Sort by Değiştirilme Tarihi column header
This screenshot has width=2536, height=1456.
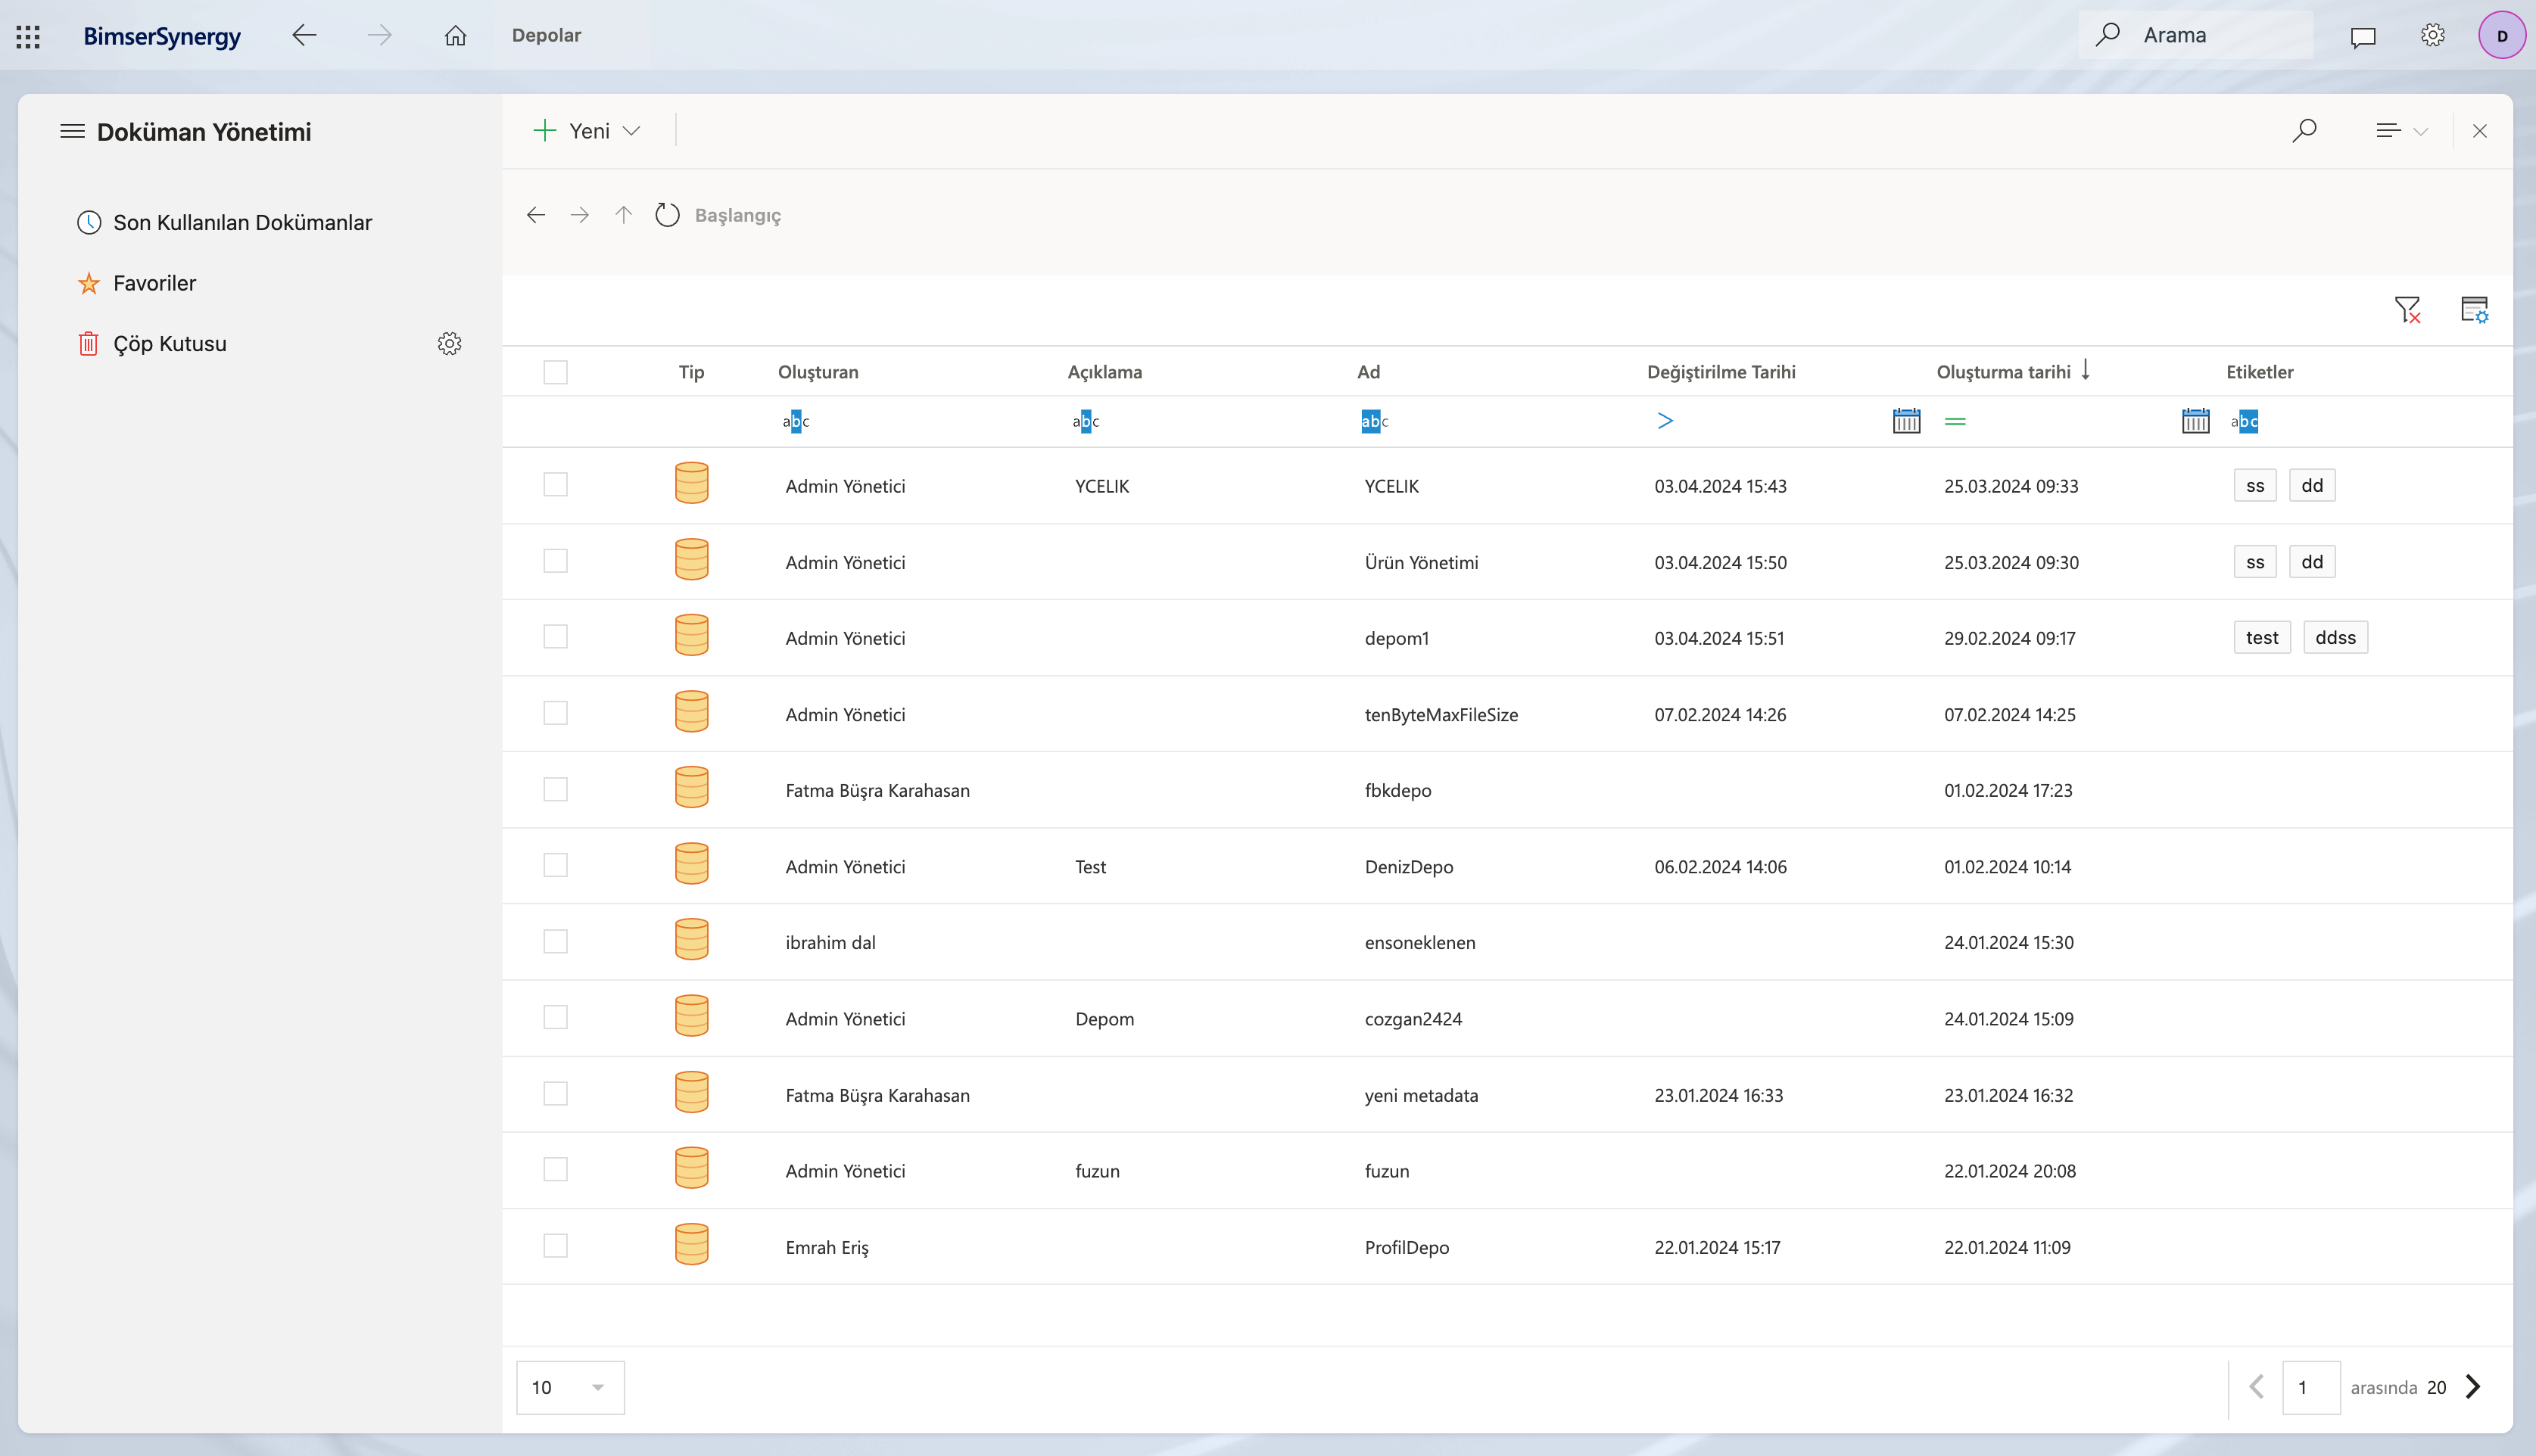[x=1721, y=372]
